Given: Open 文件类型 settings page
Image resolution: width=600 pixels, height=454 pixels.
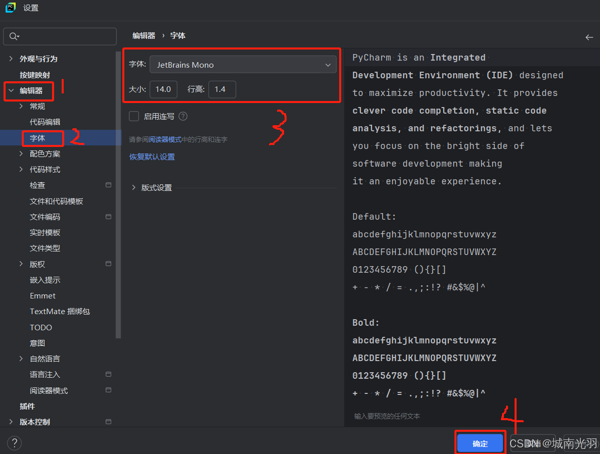Looking at the screenshot, I should point(45,248).
